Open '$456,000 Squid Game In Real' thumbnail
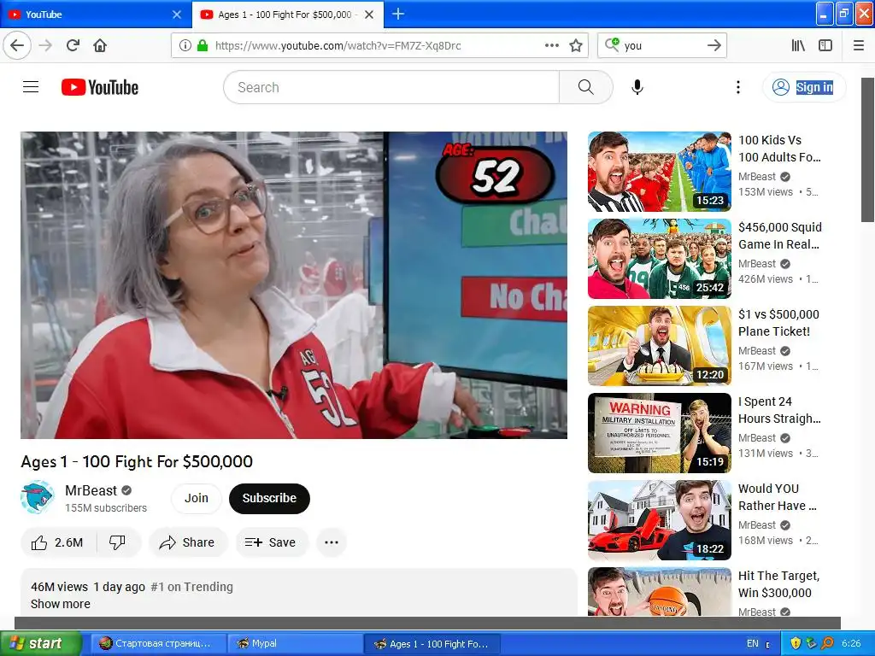Image resolution: width=875 pixels, height=656 pixels. pyautogui.click(x=659, y=259)
